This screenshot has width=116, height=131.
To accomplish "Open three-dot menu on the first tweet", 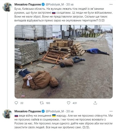I will pyautogui.click(x=111, y=4).
